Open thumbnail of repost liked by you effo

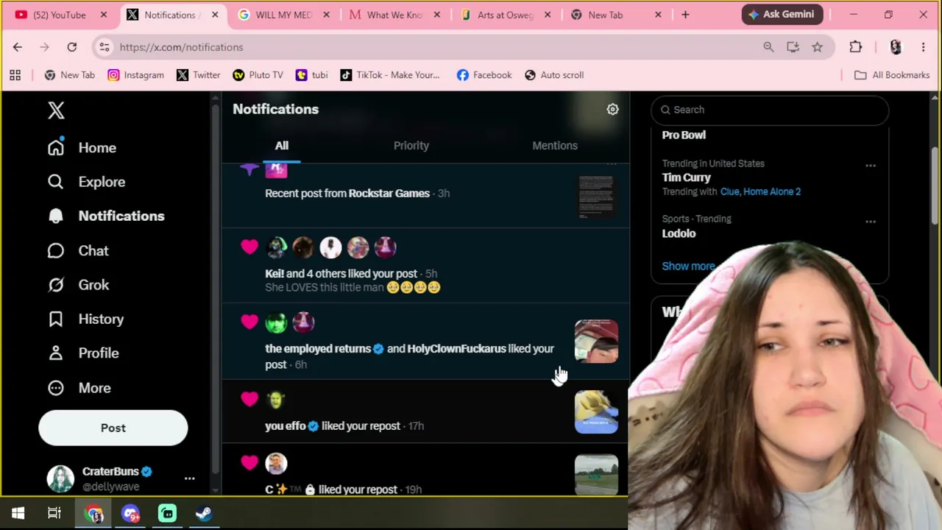pos(596,412)
